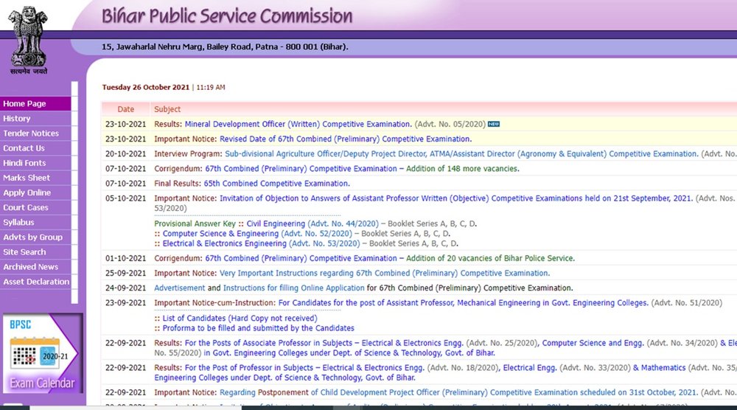Screen dimensions: 737x410
Task: Open Court Cases menu item
Action: [x=35, y=207]
